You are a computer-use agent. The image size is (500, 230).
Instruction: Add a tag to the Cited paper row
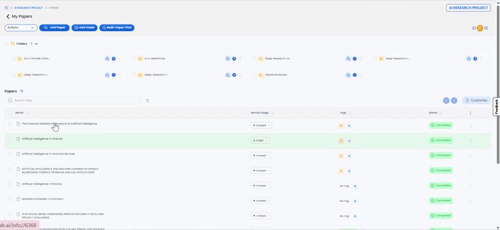[x=349, y=141]
